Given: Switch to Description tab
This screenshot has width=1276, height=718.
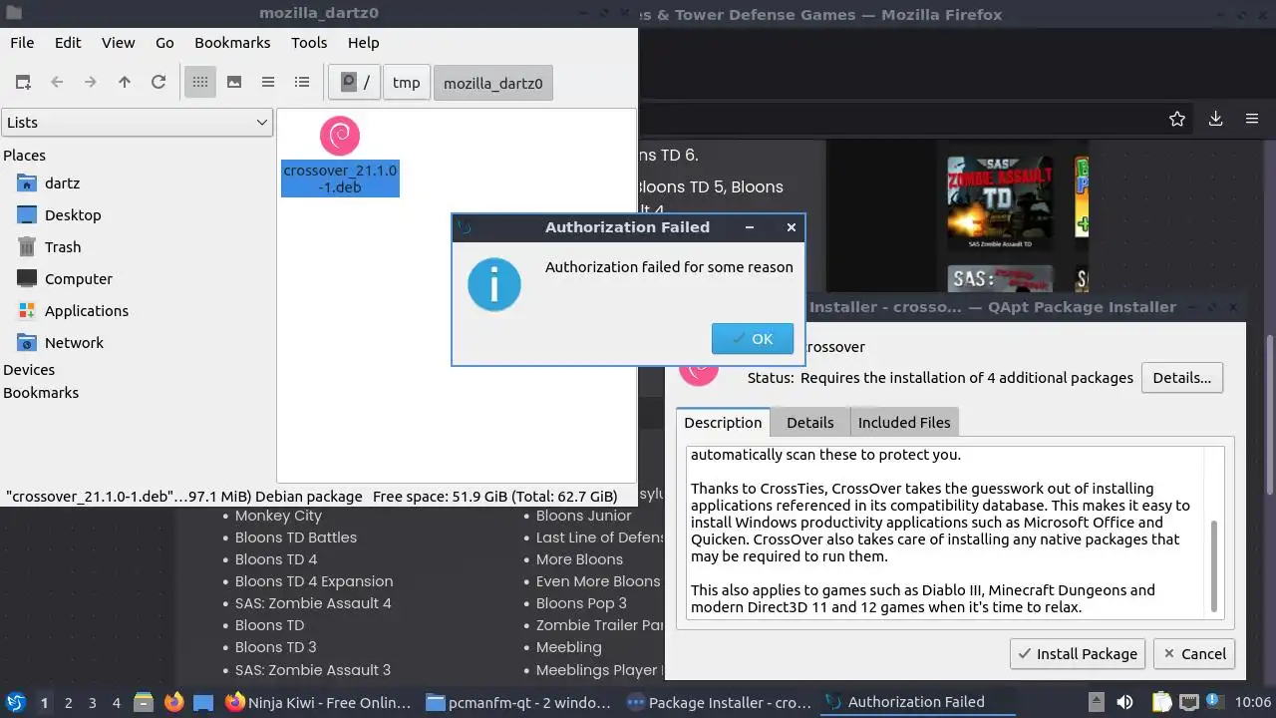Looking at the screenshot, I should 723,422.
